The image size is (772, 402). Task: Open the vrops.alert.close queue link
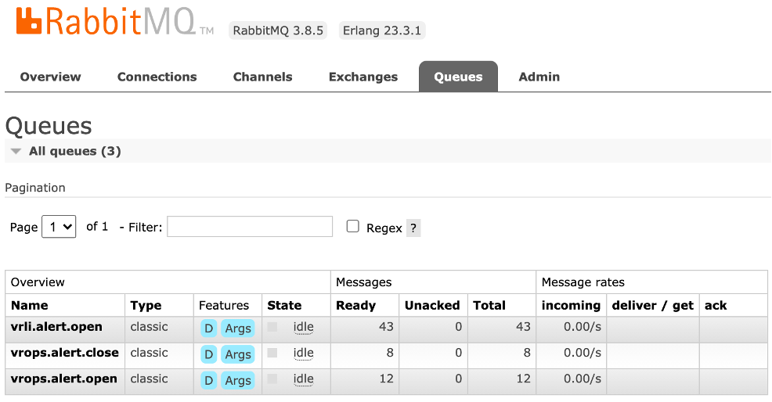pyautogui.click(x=64, y=353)
